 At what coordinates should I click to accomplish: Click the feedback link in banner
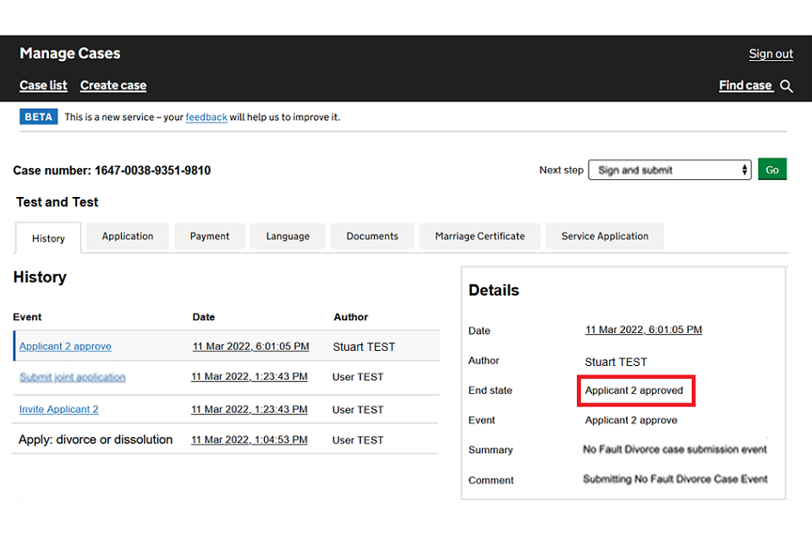(206, 117)
